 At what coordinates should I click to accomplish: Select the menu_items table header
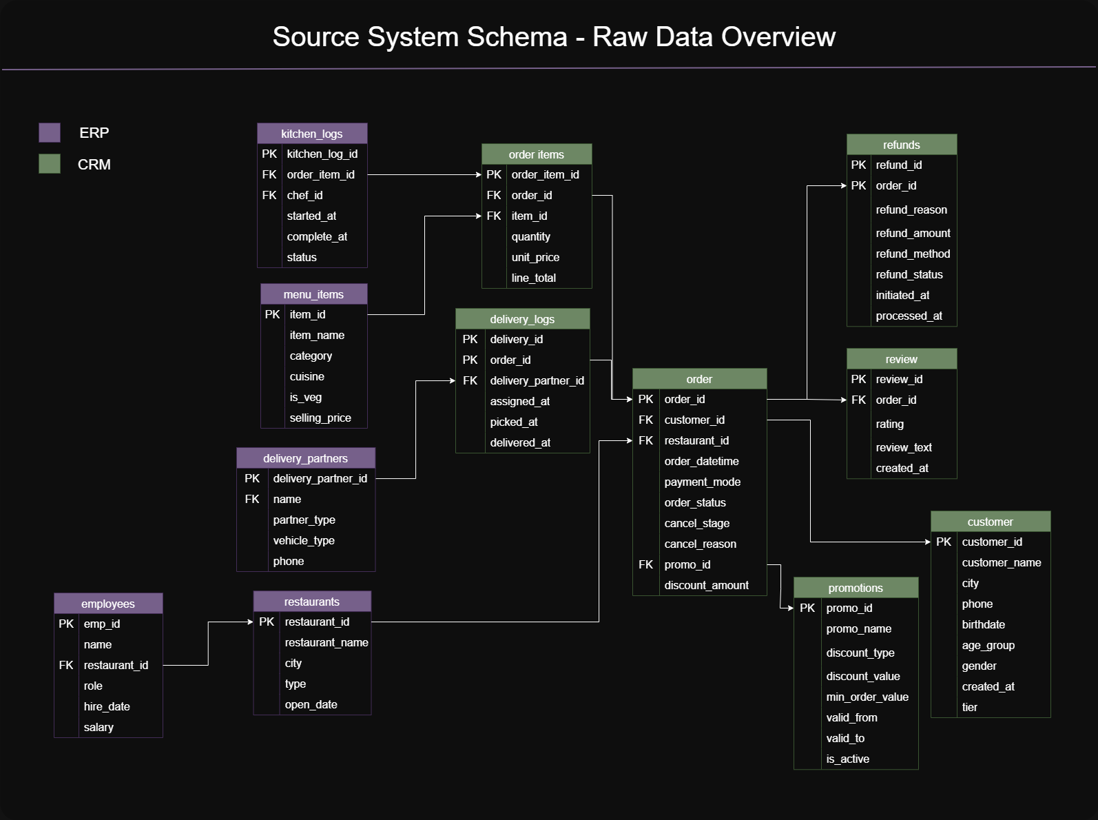tap(314, 294)
